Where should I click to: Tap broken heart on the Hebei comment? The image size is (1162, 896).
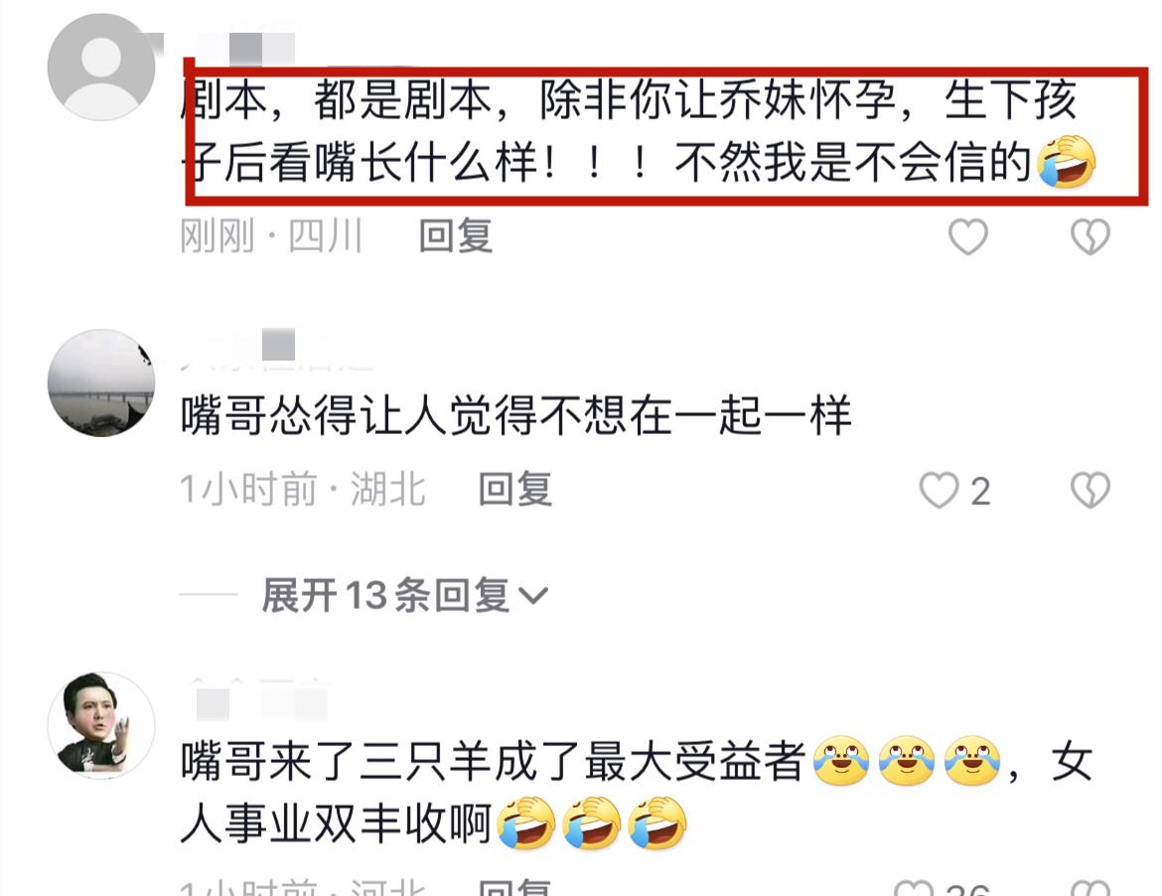tap(1090, 888)
